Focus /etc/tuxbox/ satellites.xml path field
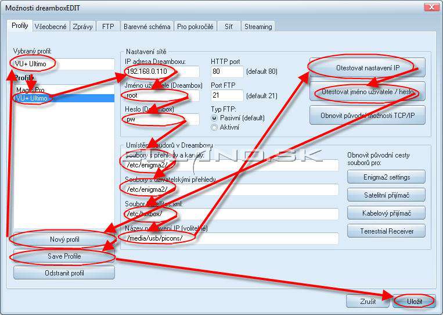 tap(232, 214)
